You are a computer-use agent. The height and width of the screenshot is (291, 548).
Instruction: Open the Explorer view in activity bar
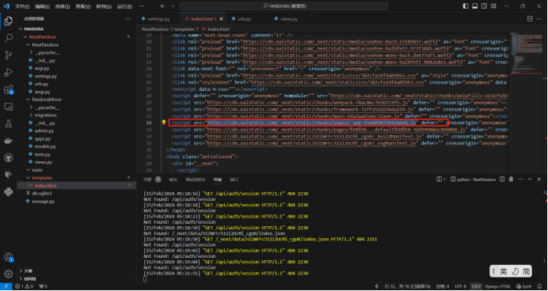[x=9, y=21]
